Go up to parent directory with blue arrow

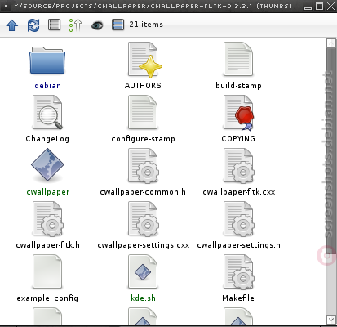(x=12, y=25)
